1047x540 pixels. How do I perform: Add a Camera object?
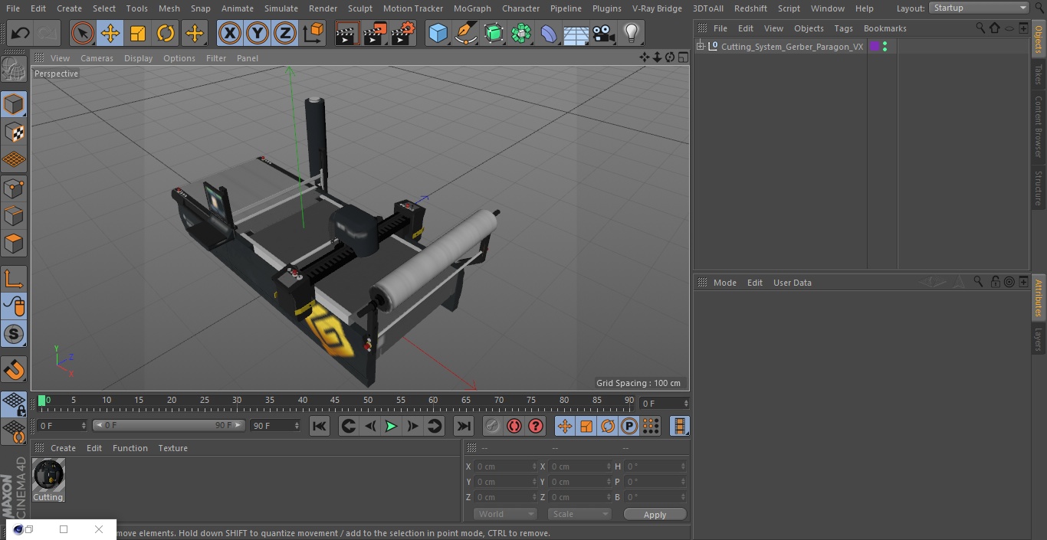[603, 34]
